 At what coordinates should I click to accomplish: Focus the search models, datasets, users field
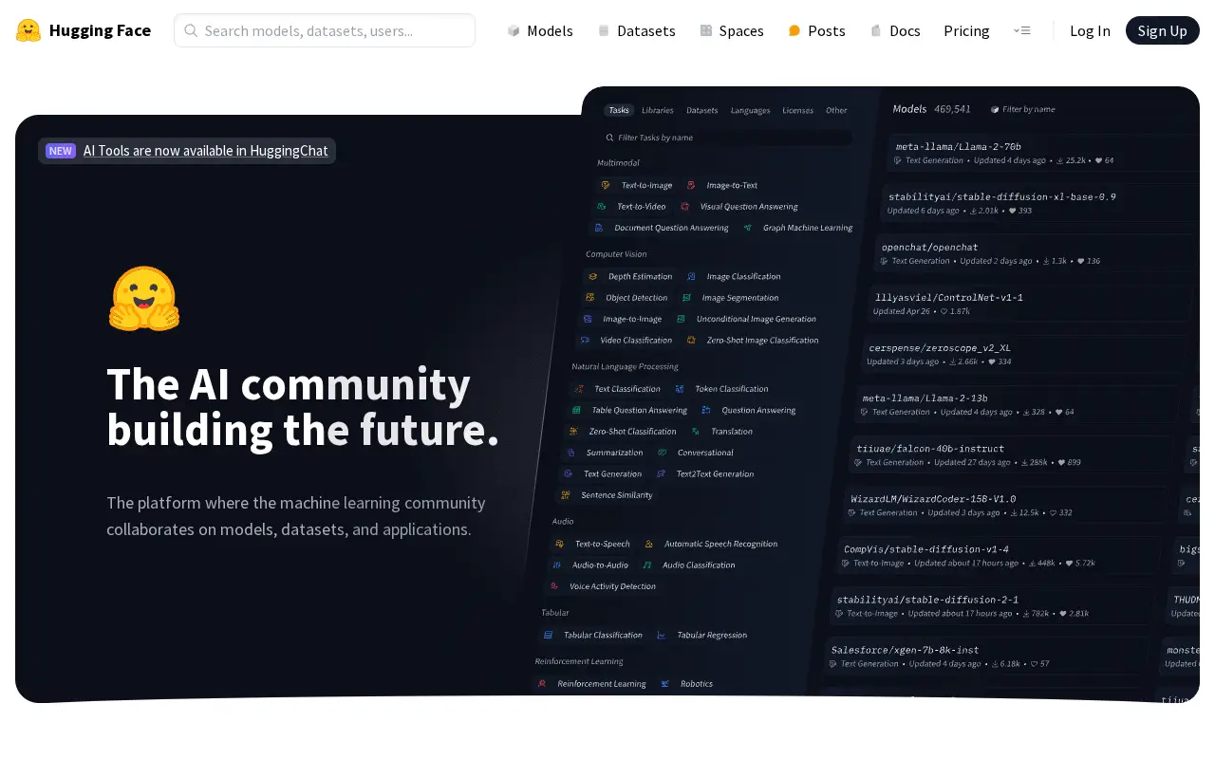[325, 30]
